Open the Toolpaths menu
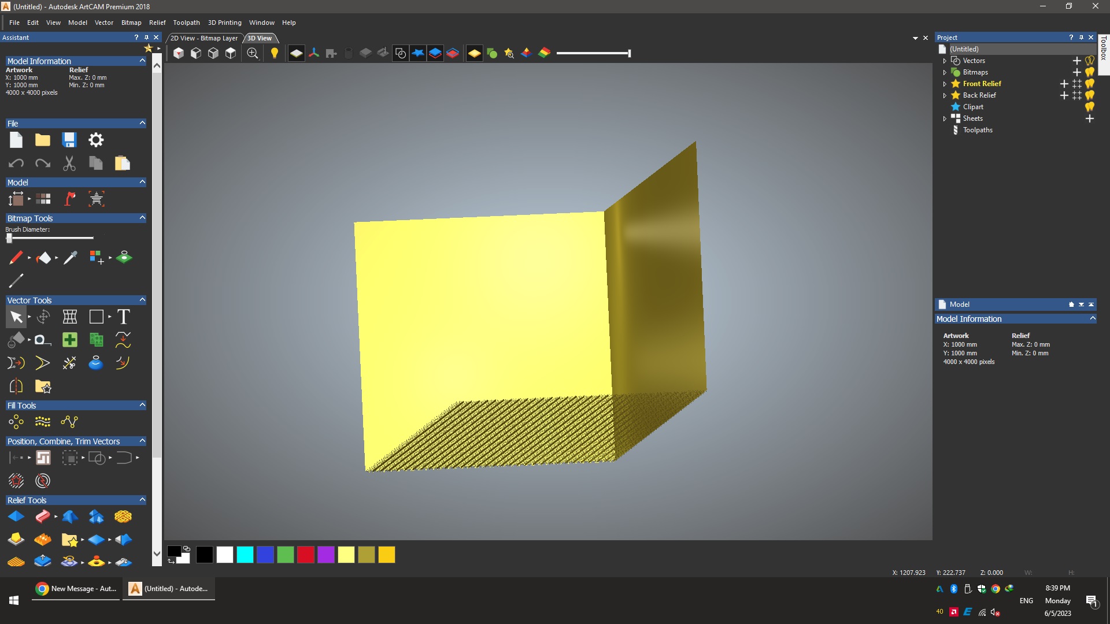The image size is (1110, 624). click(x=186, y=23)
